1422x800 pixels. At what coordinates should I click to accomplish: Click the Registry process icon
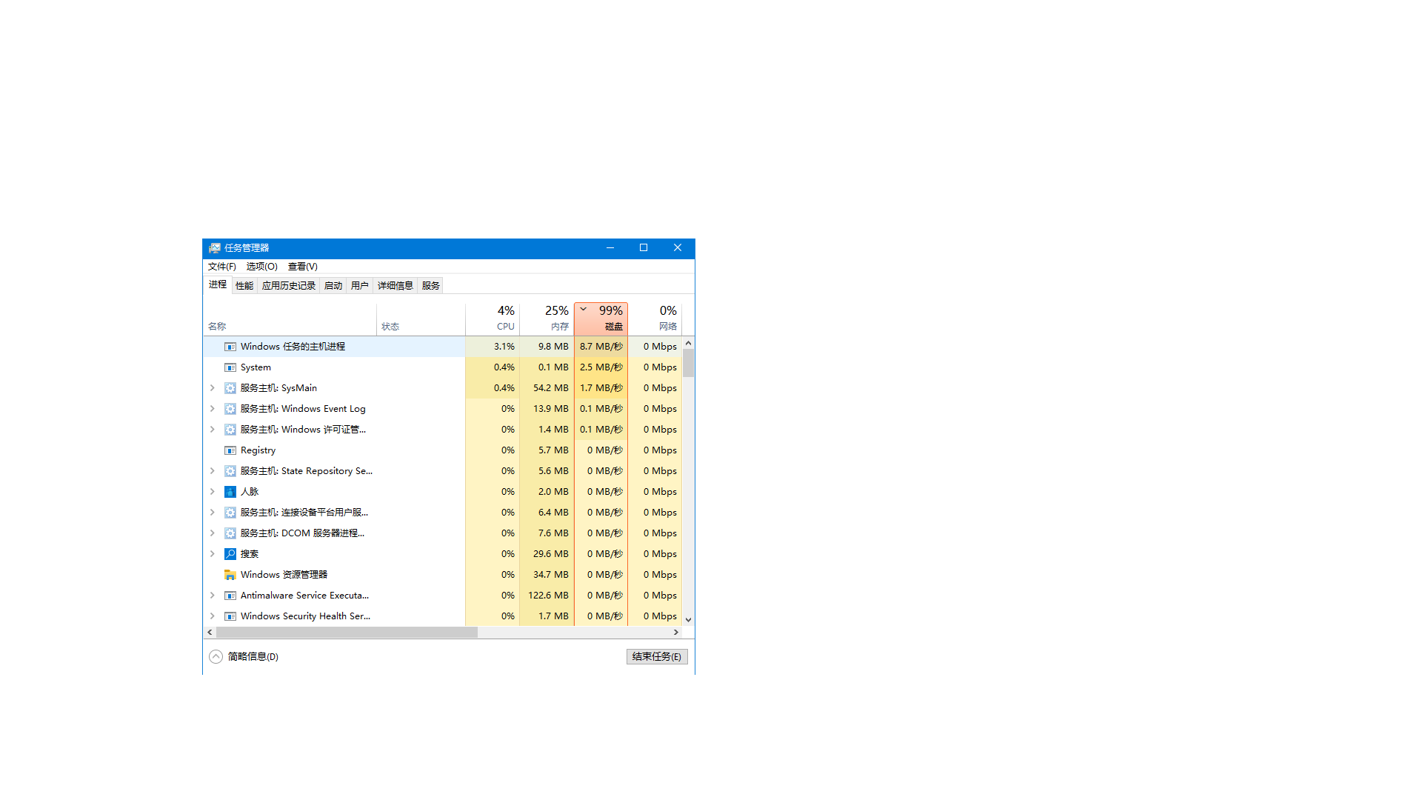click(230, 450)
